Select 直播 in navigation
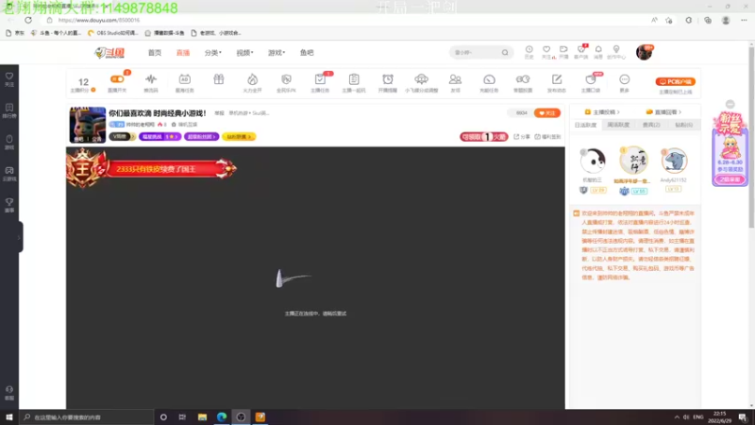755x425 pixels. [183, 53]
